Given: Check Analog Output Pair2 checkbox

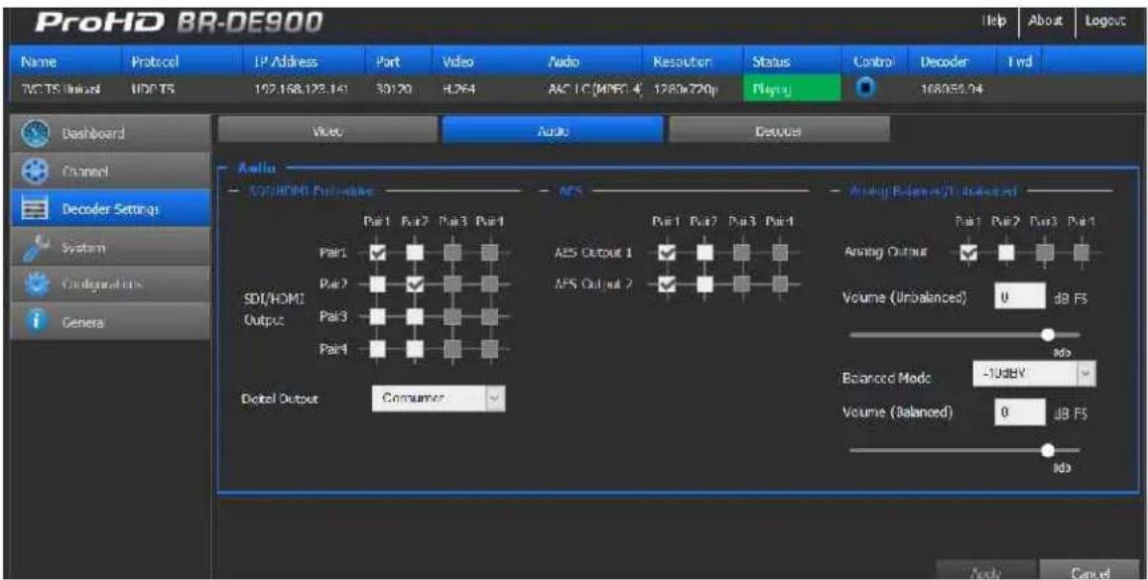Looking at the screenshot, I should click(1007, 253).
